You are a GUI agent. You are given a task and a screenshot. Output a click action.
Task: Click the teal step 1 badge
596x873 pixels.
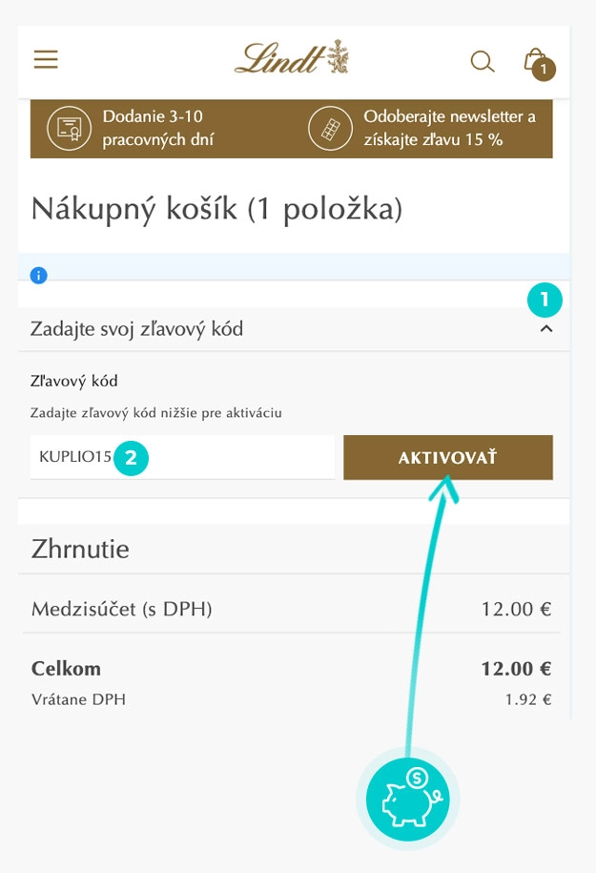point(545,301)
